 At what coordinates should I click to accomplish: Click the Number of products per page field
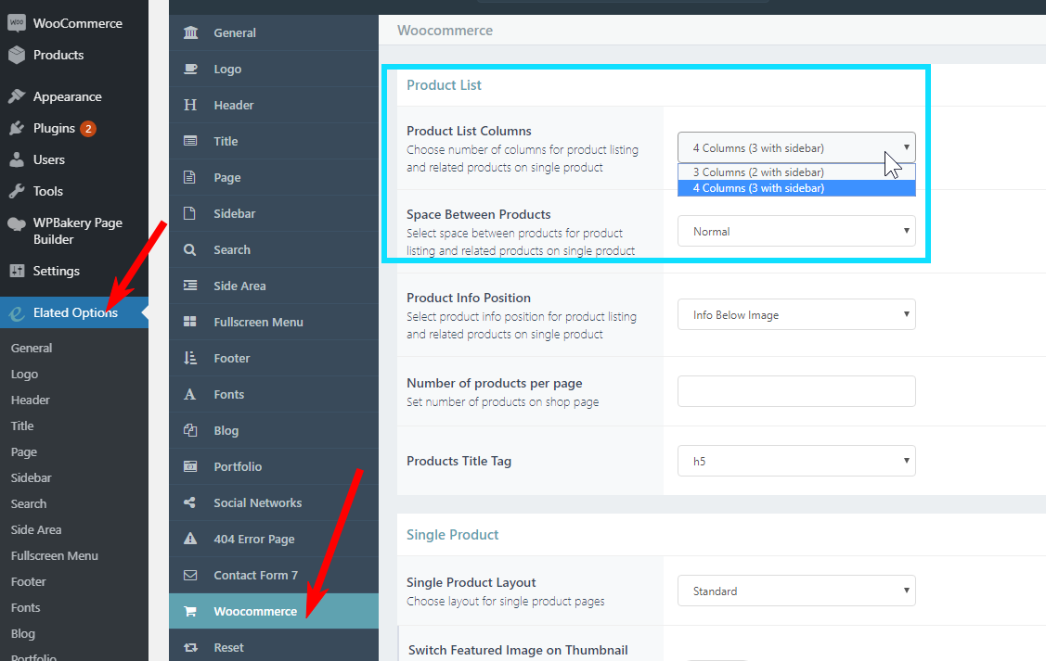click(796, 391)
